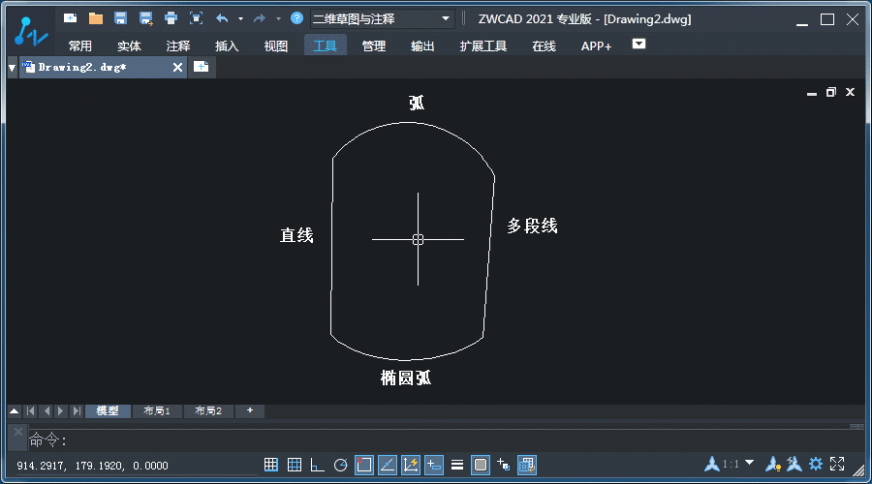Switch to the 布局1 layout tab
Image resolution: width=872 pixels, height=484 pixels.
[x=157, y=411]
